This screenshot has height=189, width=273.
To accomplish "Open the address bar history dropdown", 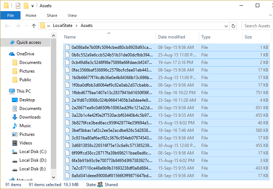I will click(226, 26).
